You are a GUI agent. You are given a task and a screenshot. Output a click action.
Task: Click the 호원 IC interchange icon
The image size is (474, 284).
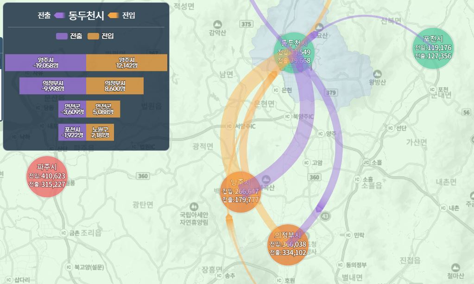point(279,280)
